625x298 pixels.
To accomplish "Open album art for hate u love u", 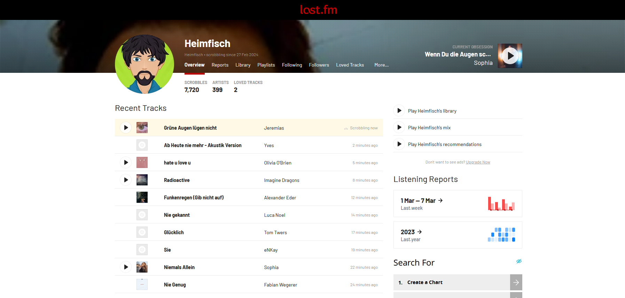I will coord(142,162).
